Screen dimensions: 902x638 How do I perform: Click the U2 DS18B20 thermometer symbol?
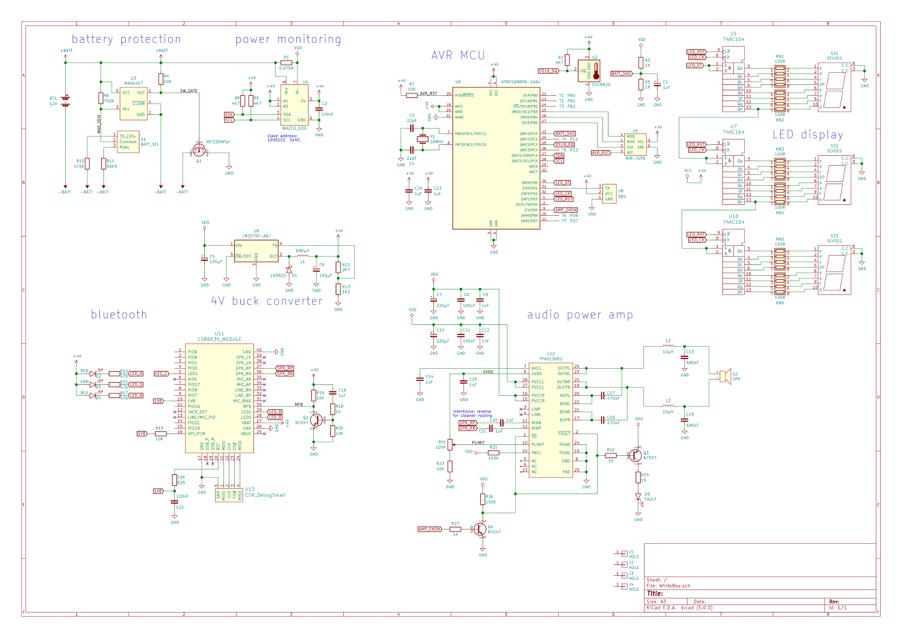pyautogui.click(x=589, y=71)
